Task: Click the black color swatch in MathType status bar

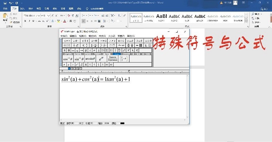Action: coord(122,123)
